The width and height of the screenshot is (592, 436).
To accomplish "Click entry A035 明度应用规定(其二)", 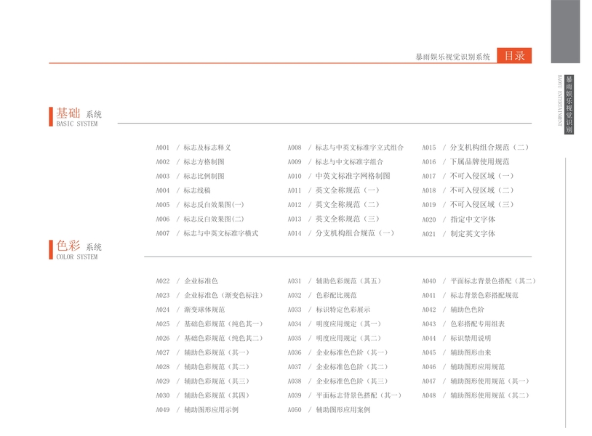I will point(334,339).
